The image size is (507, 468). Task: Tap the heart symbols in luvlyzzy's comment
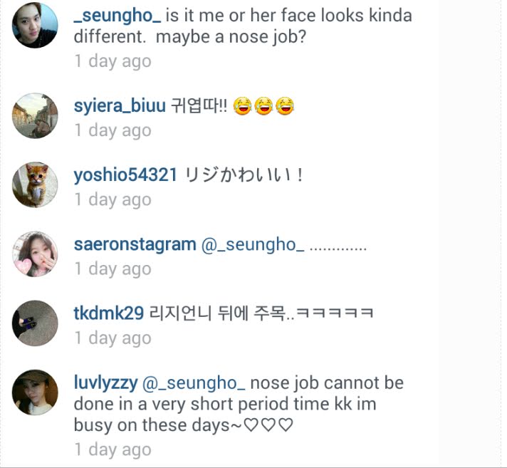268,425
